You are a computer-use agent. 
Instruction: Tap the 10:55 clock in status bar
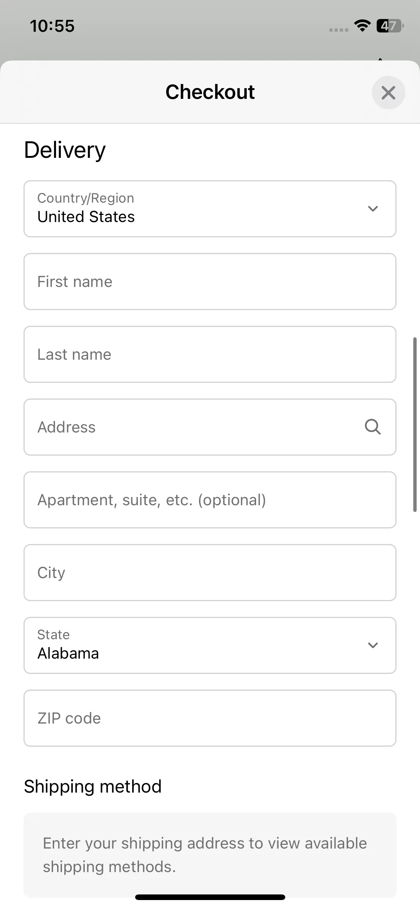(x=52, y=26)
